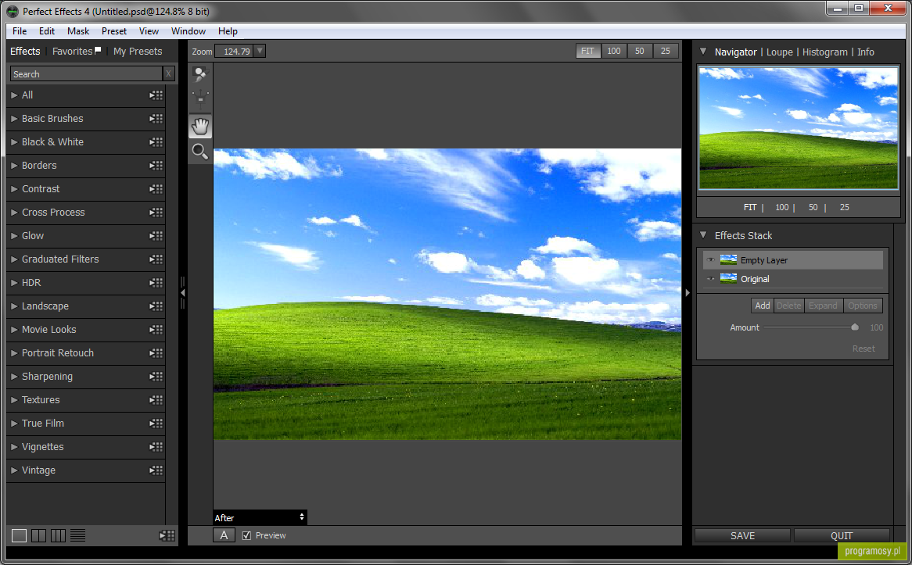Screen dimensions: 912x565
Task: Select the masking brush tool
Action: (200, 74)
